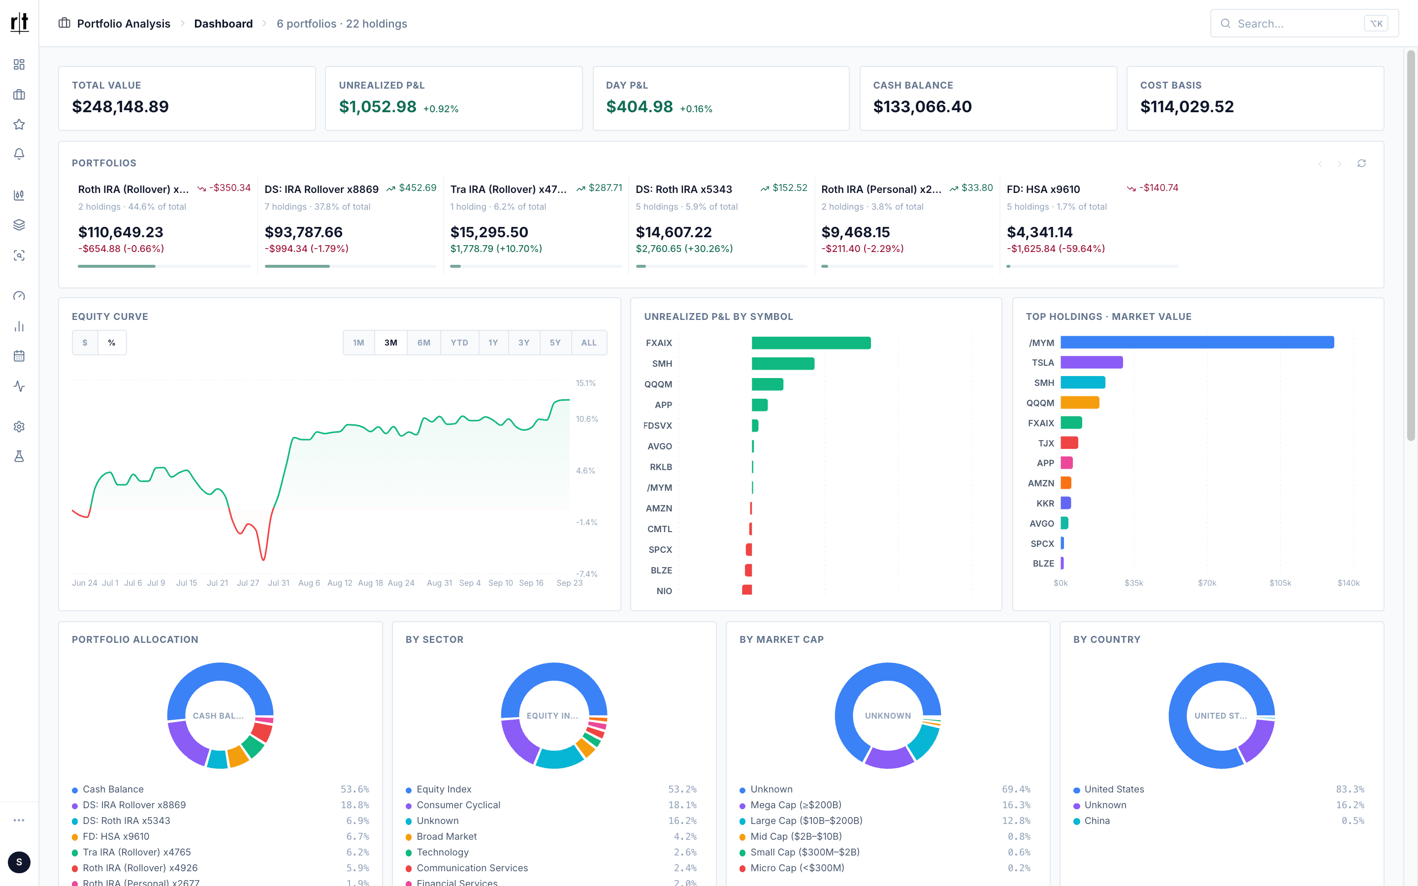Click the China legend entry
Screen dimensions: 1418x886
pyautogui.click(x=1219, y=821)
